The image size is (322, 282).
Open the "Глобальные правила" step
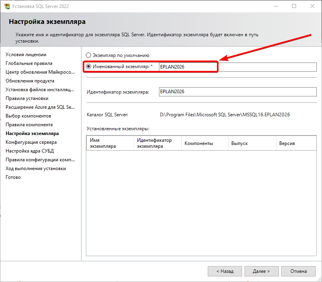(x=29, y=63)
